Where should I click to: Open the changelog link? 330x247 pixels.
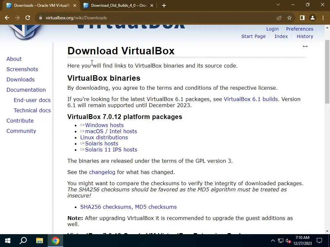102,172
